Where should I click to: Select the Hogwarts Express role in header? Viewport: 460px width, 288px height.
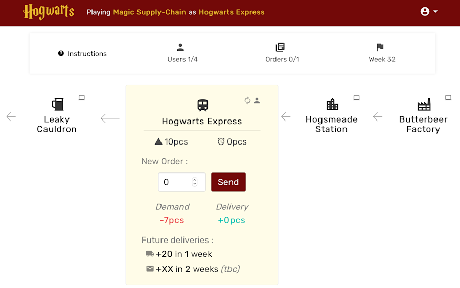(x=232, y=12)
